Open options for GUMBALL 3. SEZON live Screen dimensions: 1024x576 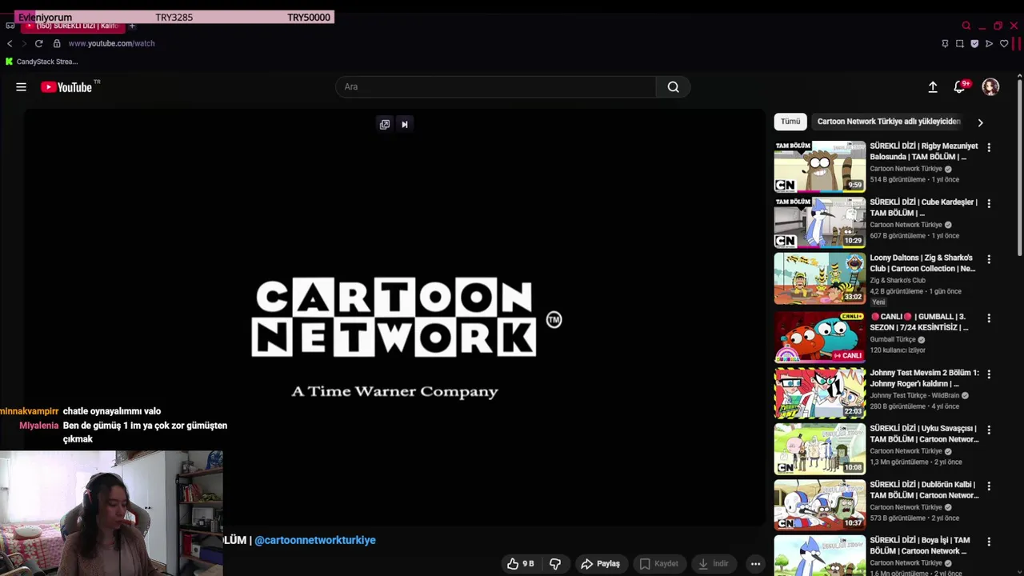989,318
